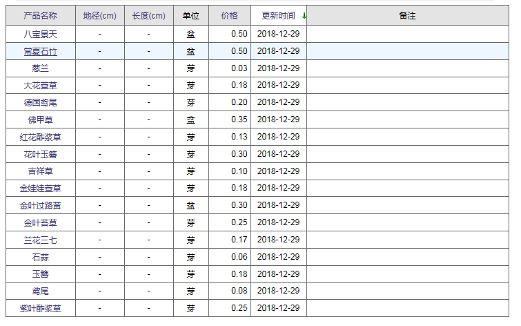Open the 金叶过路黄 product link
This screenshot has width=521, height=326.
click(40, 206)
